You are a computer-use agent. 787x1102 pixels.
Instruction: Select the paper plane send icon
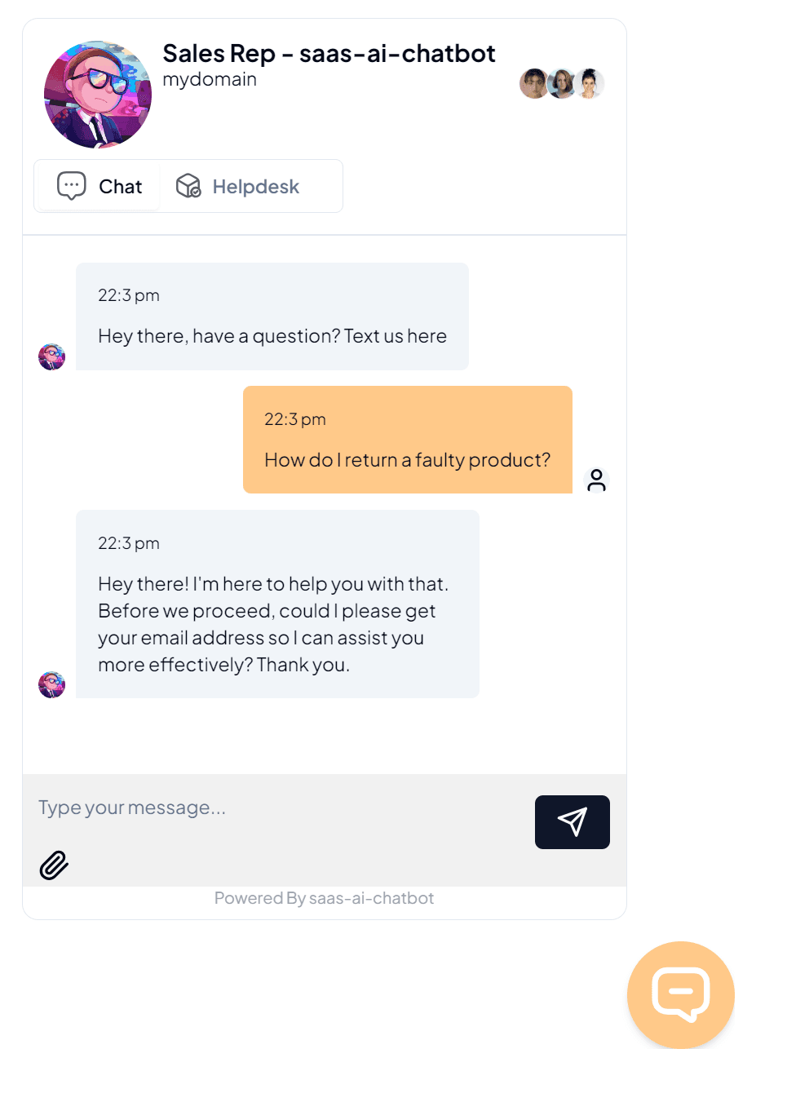point(572,822)
